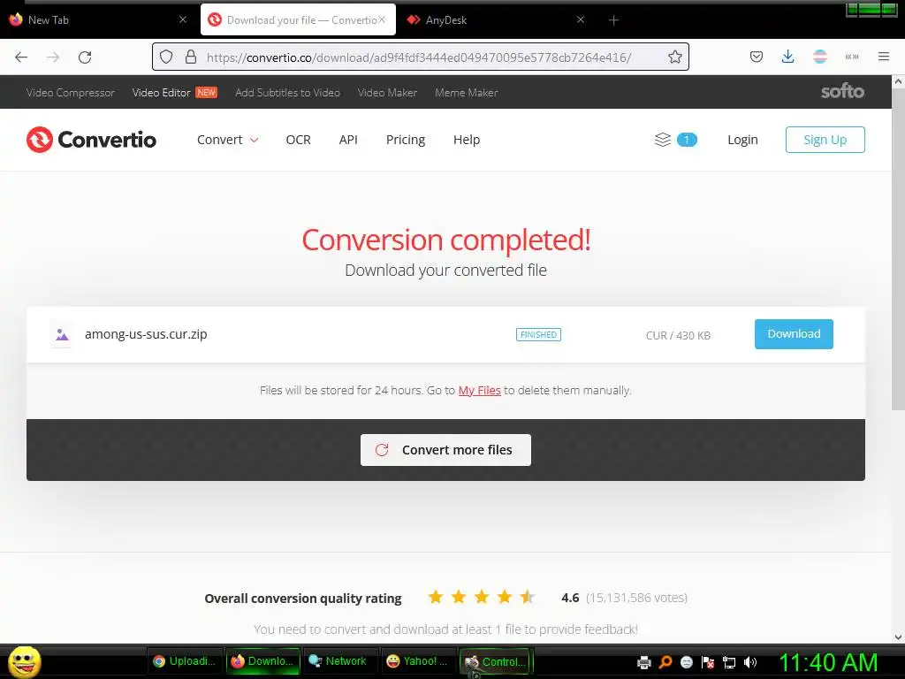Click the FINISHED status badge
905x679 pixels.
[538, 334]
